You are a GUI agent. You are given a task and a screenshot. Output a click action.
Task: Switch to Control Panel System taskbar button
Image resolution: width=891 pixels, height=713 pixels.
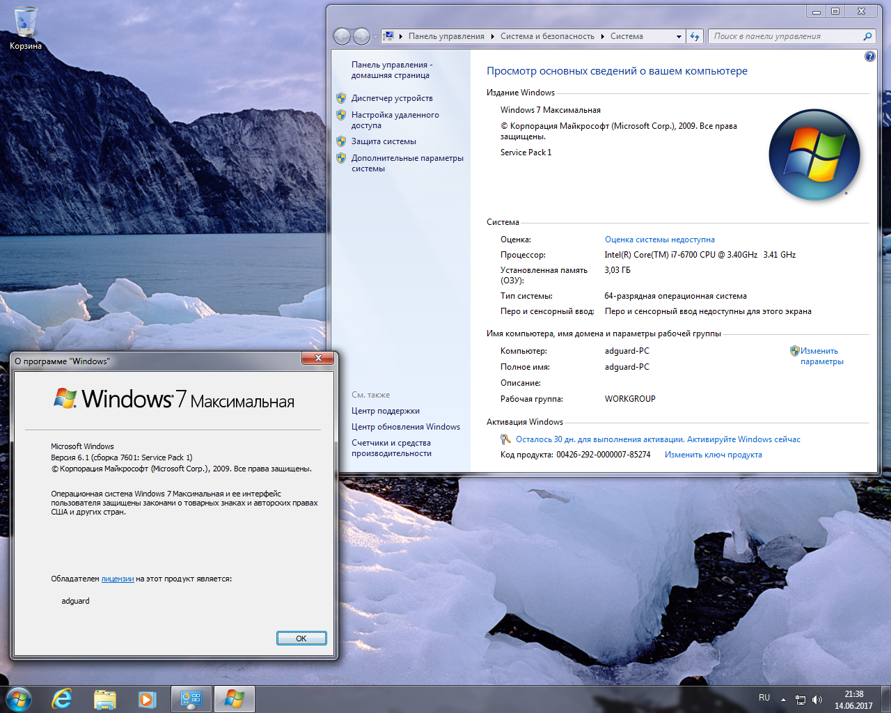[191, 699]
